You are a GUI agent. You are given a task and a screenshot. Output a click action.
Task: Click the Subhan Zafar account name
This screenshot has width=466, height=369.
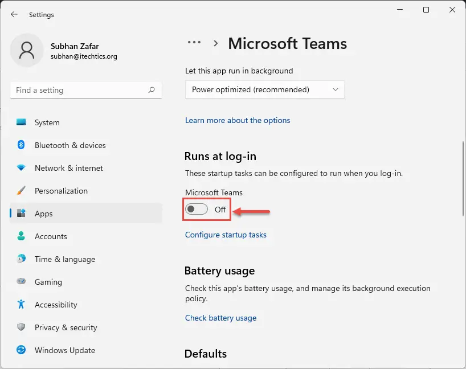click(x=75, y=46)
